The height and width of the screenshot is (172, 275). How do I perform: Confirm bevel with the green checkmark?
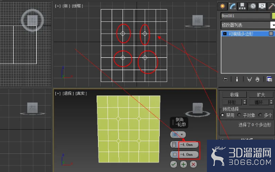[x=173, y=164]
